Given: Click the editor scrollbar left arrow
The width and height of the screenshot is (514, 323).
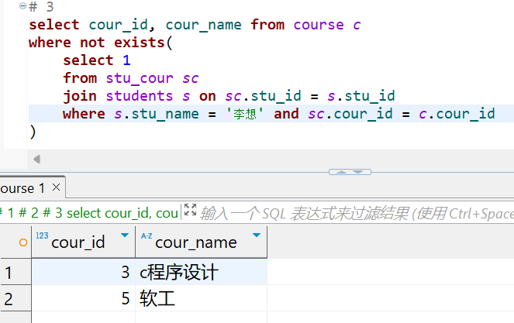Looking at the screenshot, I should pyautogui.click(x=36, y=159).
